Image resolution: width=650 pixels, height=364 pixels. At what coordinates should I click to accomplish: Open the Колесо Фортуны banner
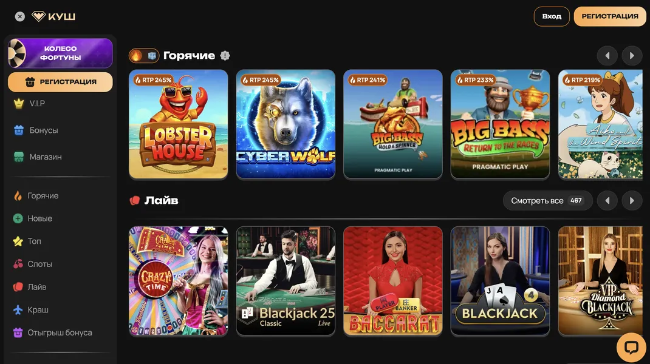(60, 53)
